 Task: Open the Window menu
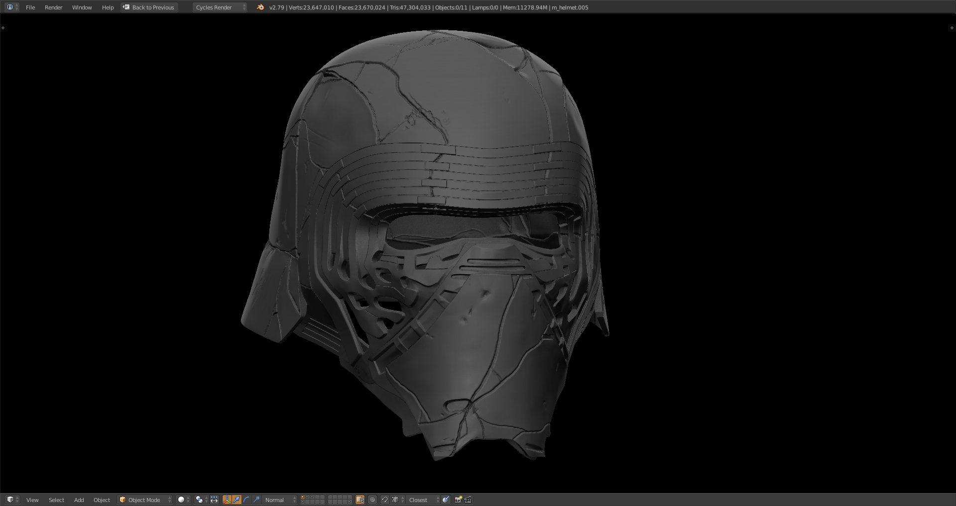[82, 7]
